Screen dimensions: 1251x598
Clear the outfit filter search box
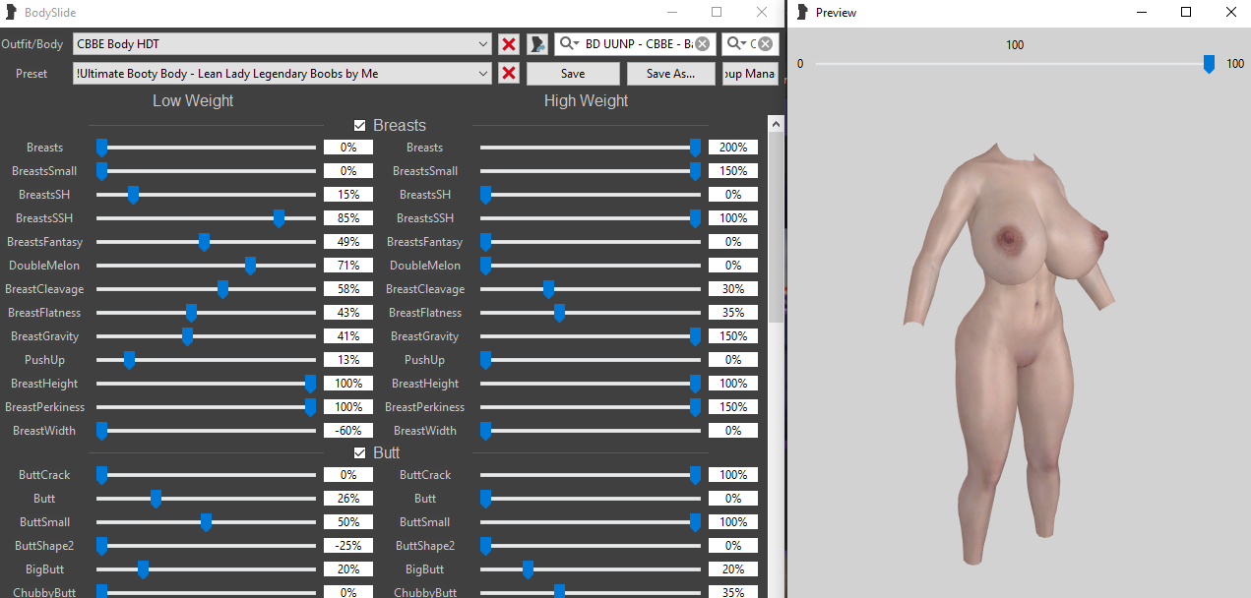[x=765, y=44]
